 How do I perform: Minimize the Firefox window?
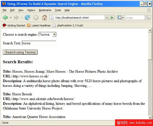point(141,4)
